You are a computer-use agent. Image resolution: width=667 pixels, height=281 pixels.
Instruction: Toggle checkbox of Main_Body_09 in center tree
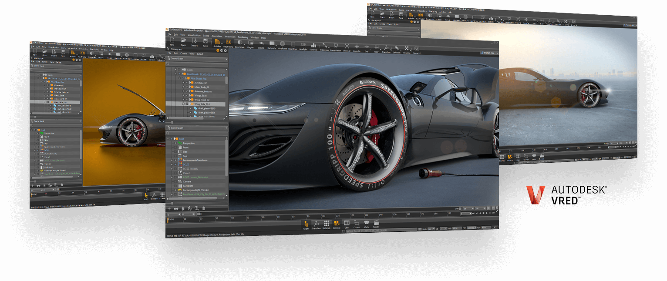click(x=187, y=87)
